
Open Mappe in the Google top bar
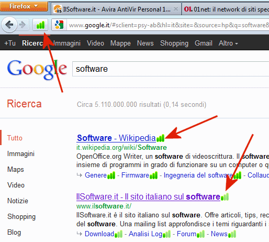[x=120, y=43]
